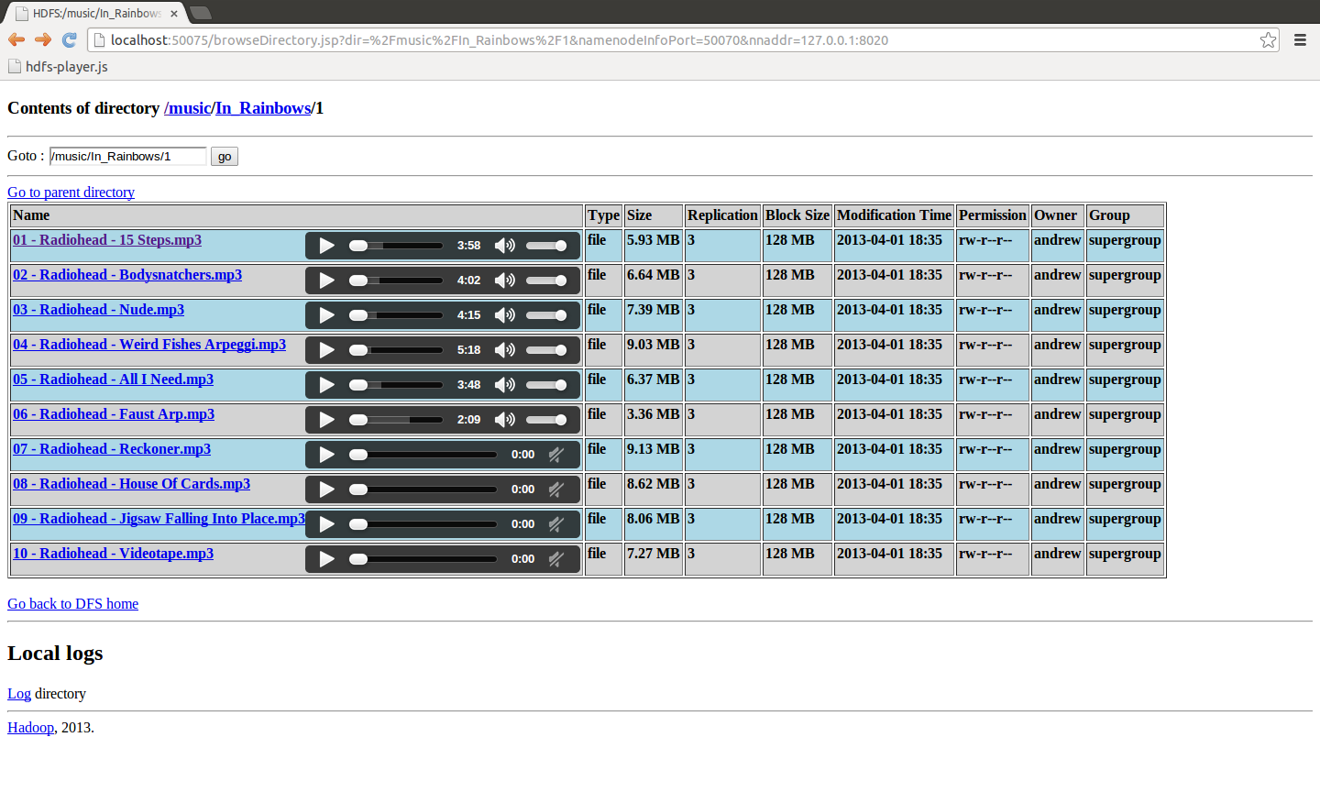Screen dimensions: 1320x803
Task: Play 03 - Radiohead - Nude track
Action: (x=326, y=315)
